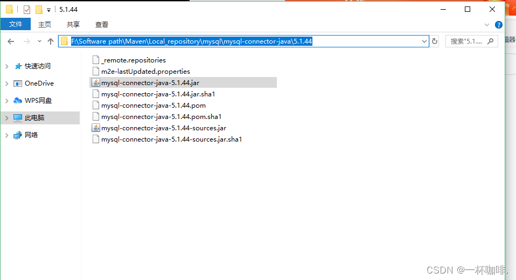Click the 快速访问 star icon
Screen dimensions: 516x280
(x=18, y=66)
